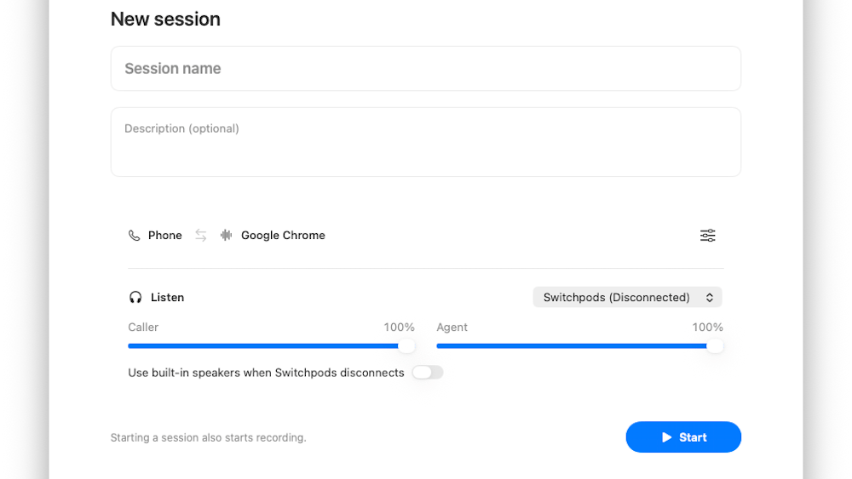Click the headphones Listen icon

(x=135, y=297)
